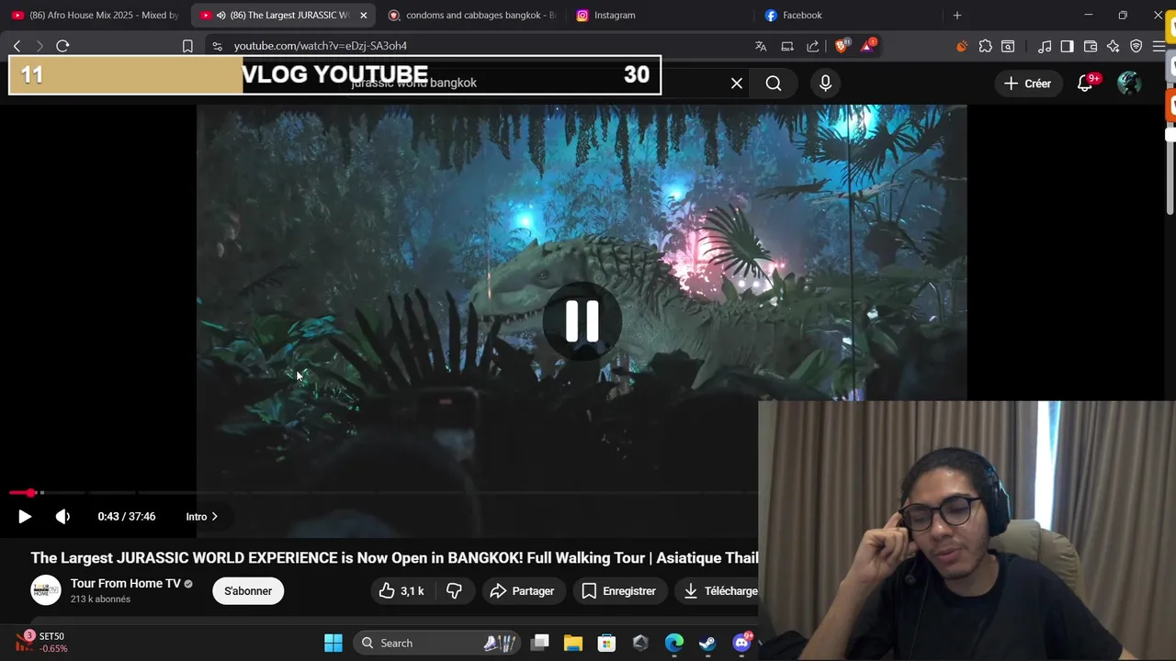Close the Largest JURASSIC tab
1176x661 pixels.
click(364, 16)
